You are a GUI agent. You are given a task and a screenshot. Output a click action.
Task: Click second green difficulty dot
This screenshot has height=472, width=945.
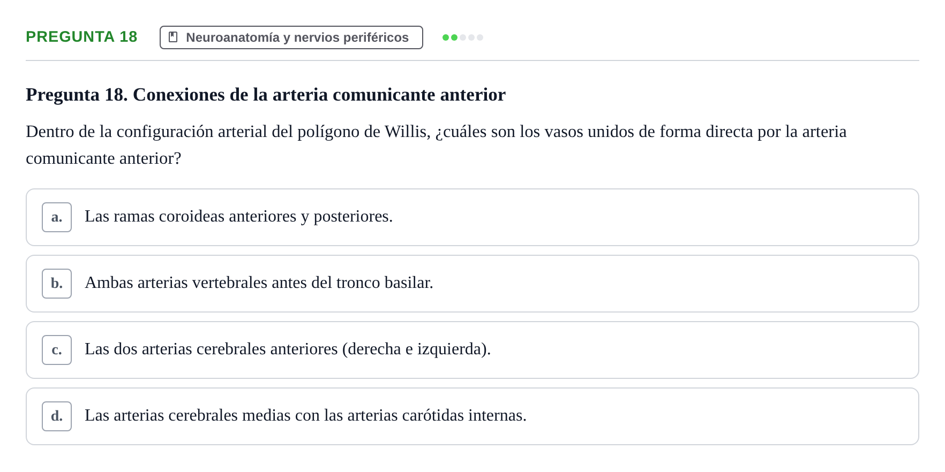coord(454,37)
